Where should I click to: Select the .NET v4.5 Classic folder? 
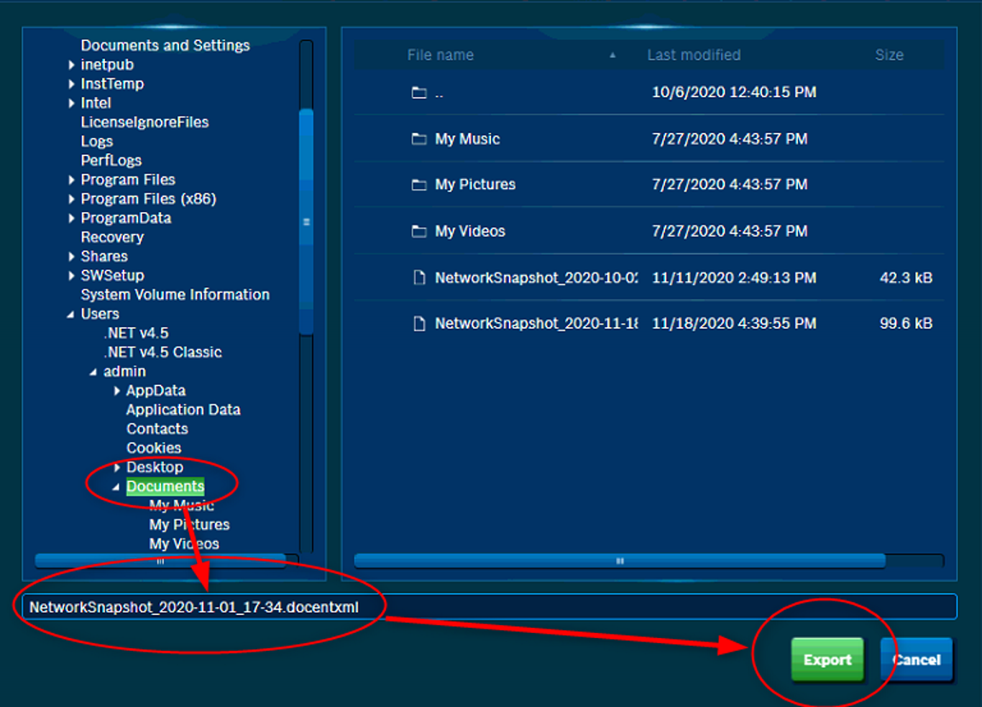pyautogui.click(x=163, y=353)
